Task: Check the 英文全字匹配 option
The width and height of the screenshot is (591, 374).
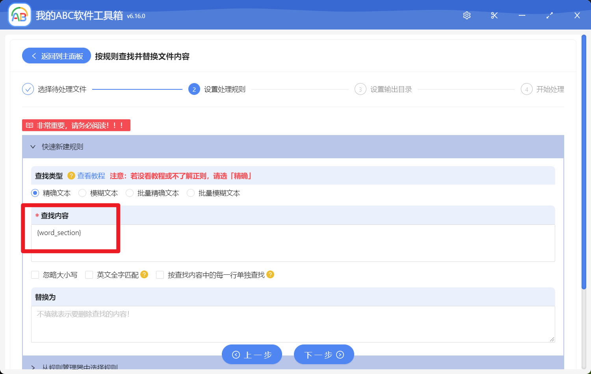Action: (89, 274)
